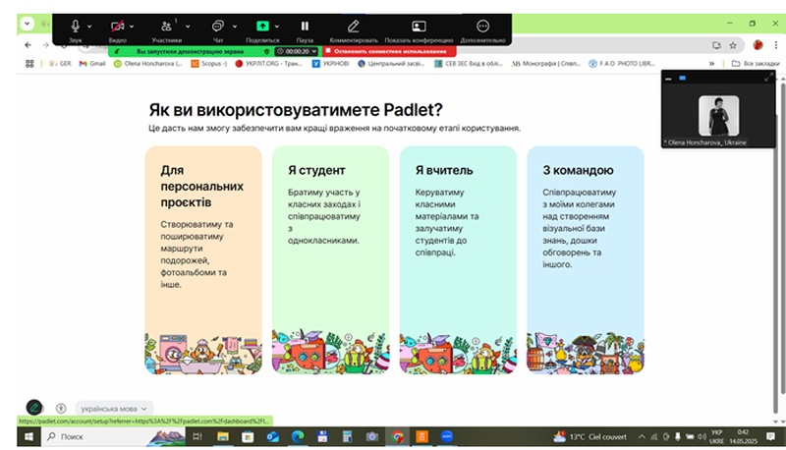The height and width of the screenshot is (450, 786).
Task: Open the УКР keyboard language switcher
Action: pos(717,436)
